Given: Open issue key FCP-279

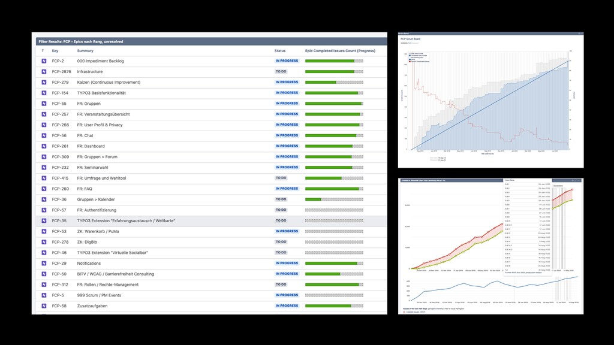Looking at the screenshot, I should tap(60, 83).
